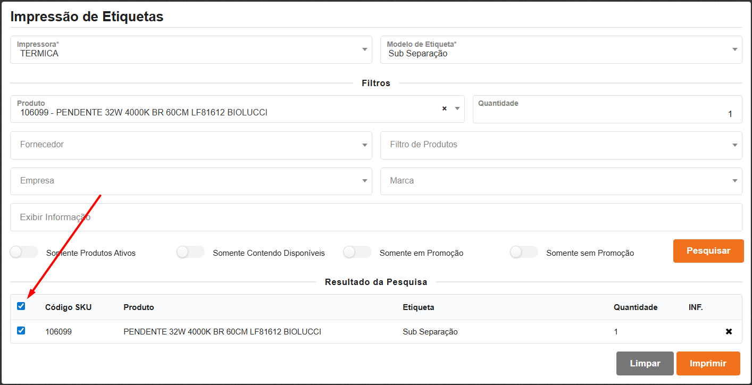Remove the 106099 row using the X icon

[728, 331]
